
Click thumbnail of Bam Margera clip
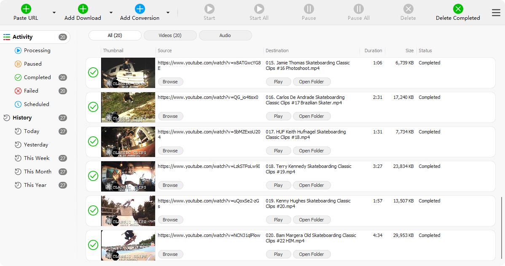(128, 245)
